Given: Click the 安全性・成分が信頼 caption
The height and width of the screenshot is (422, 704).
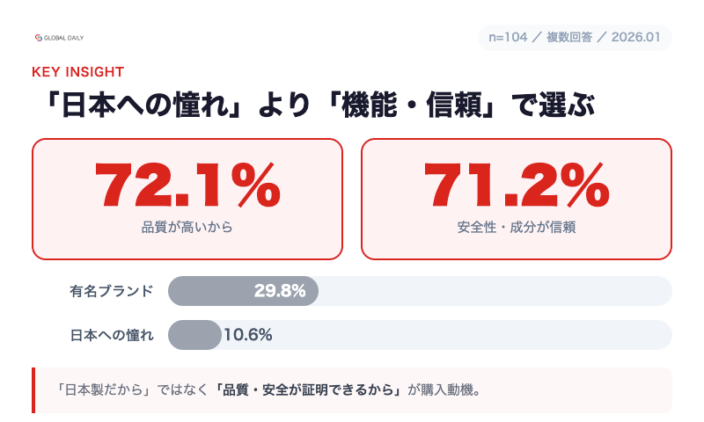Looking at the screenshot, I should (517, 226).
